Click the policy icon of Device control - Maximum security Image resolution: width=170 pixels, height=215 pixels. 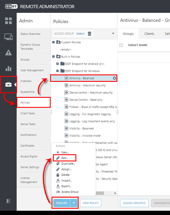(x=66, y=92)
